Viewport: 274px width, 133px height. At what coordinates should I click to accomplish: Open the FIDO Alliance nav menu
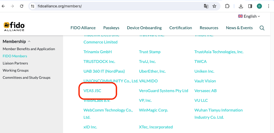(x=83, y=28)
